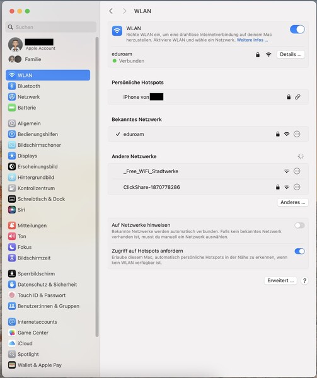317x378 pixels.
Task: Follow the Weitere Infos link
Action: coord(252,40)
